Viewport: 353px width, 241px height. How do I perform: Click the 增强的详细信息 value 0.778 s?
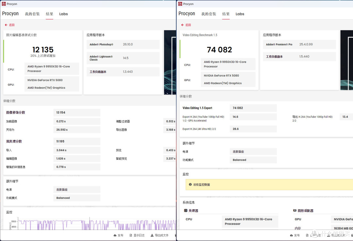tap(77, 167)
